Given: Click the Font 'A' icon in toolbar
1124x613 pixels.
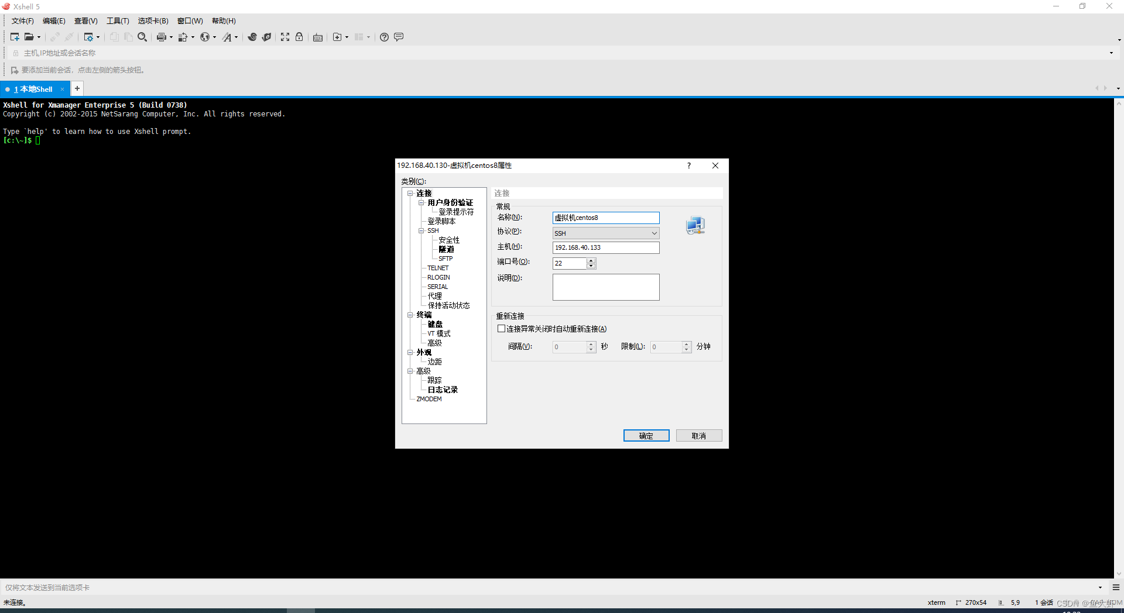Looking at the screenshot, I should coord(227,37).
